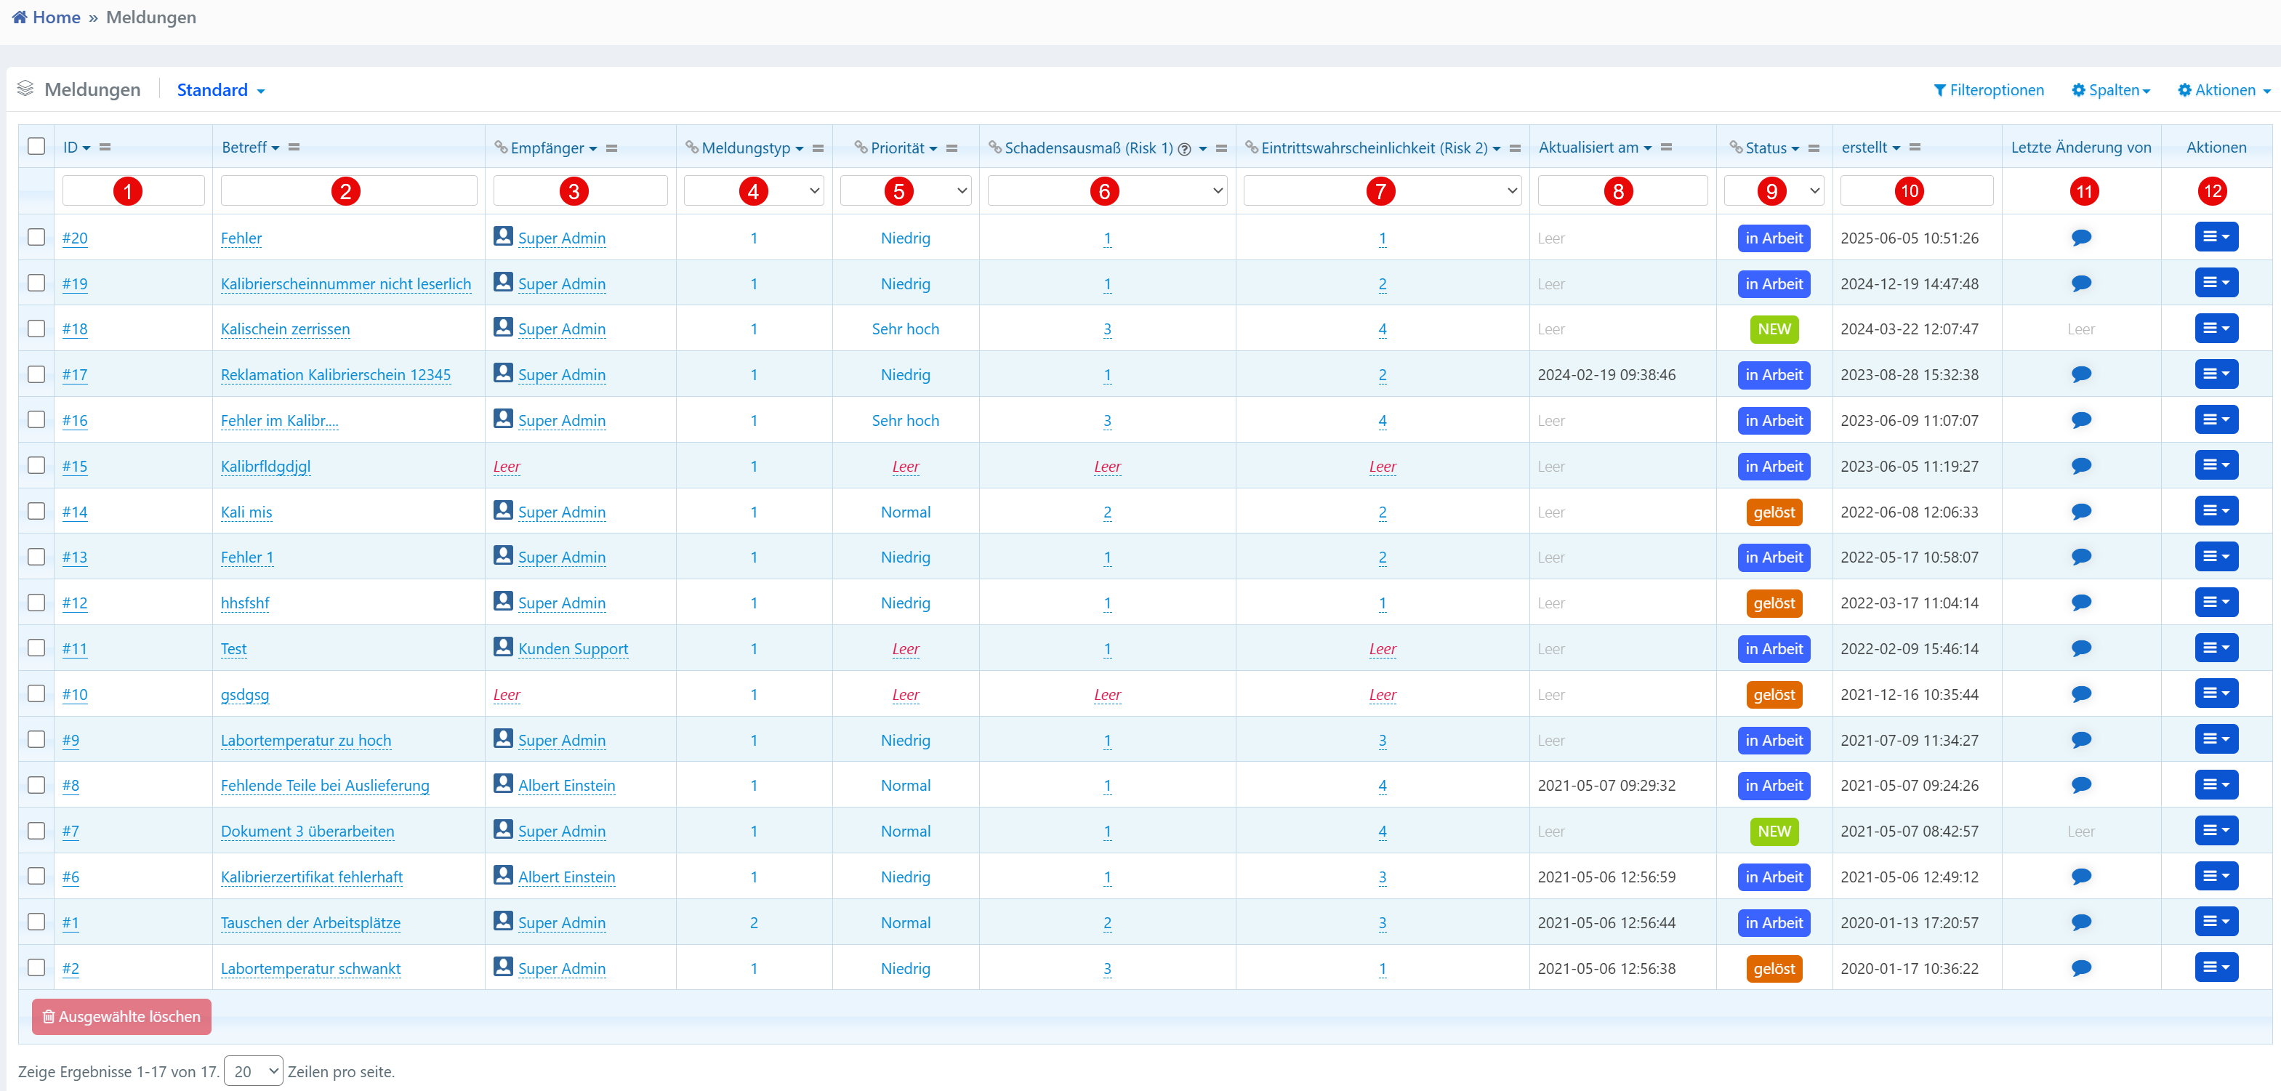
Task: Select the checkbox for row #2
Action: point(36,968)
